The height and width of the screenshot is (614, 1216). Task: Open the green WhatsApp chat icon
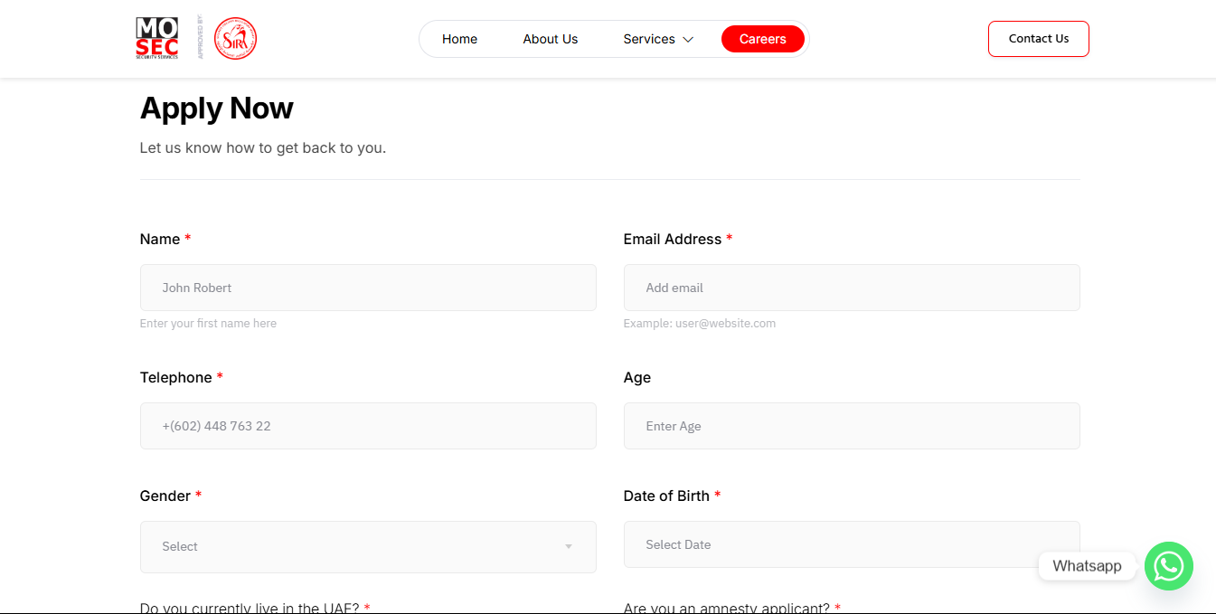pos(1168,566)
